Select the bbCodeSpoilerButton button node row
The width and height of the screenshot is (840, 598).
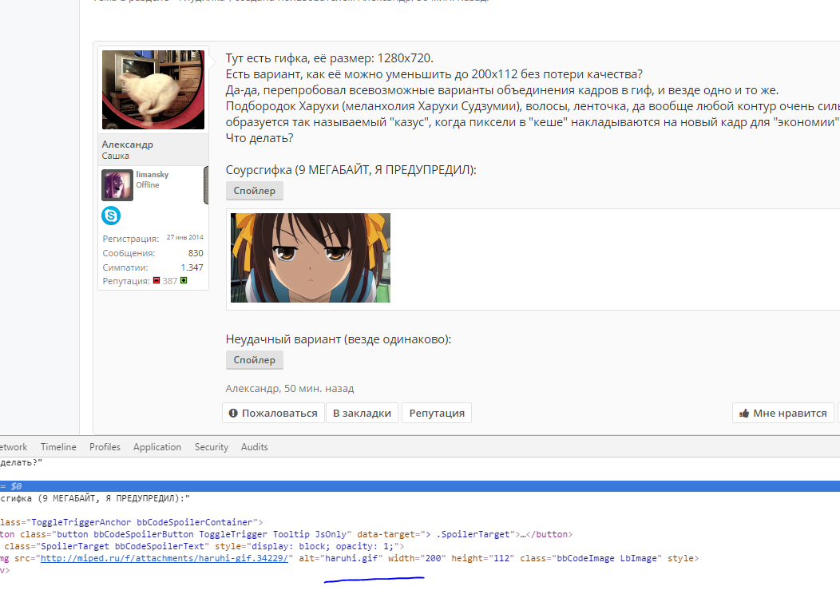coord(420,534)
